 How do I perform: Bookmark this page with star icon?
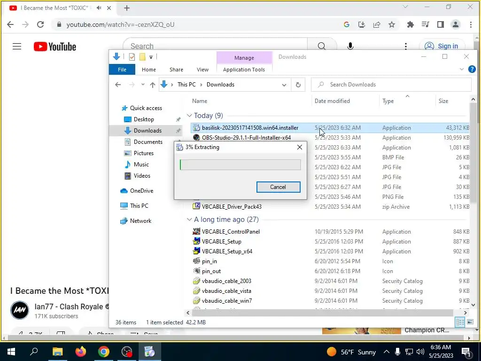pyautogui.click(x=392, y=24)
